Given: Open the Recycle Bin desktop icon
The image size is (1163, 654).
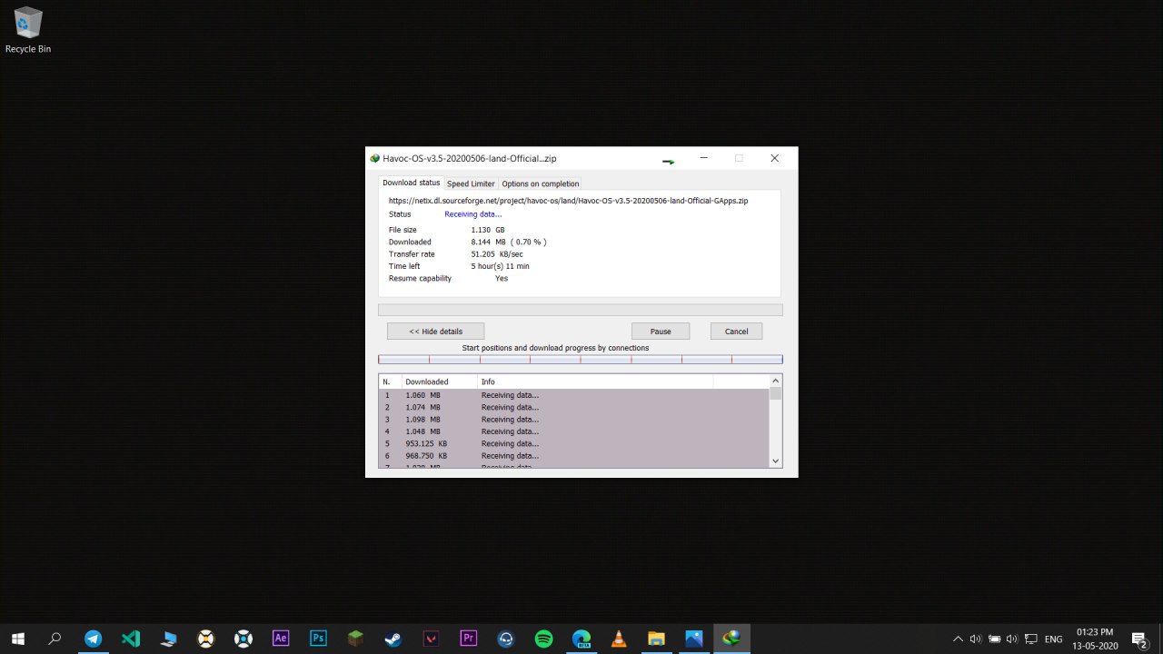Looking at the screenshot, I should (x=28, y=30).
